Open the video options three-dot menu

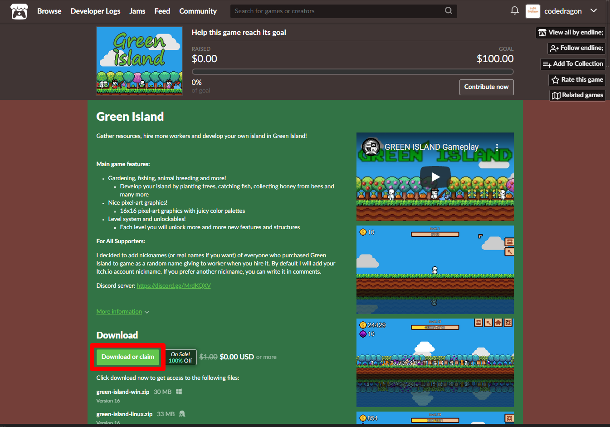tap(497, 147)
